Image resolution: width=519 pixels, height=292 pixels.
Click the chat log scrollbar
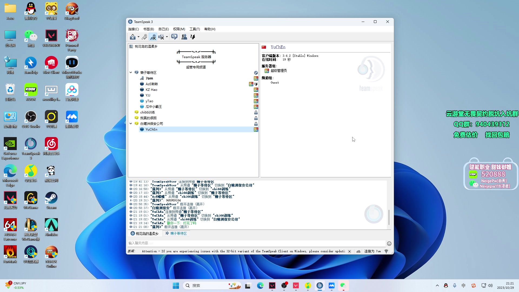click(x=389, y=217)
